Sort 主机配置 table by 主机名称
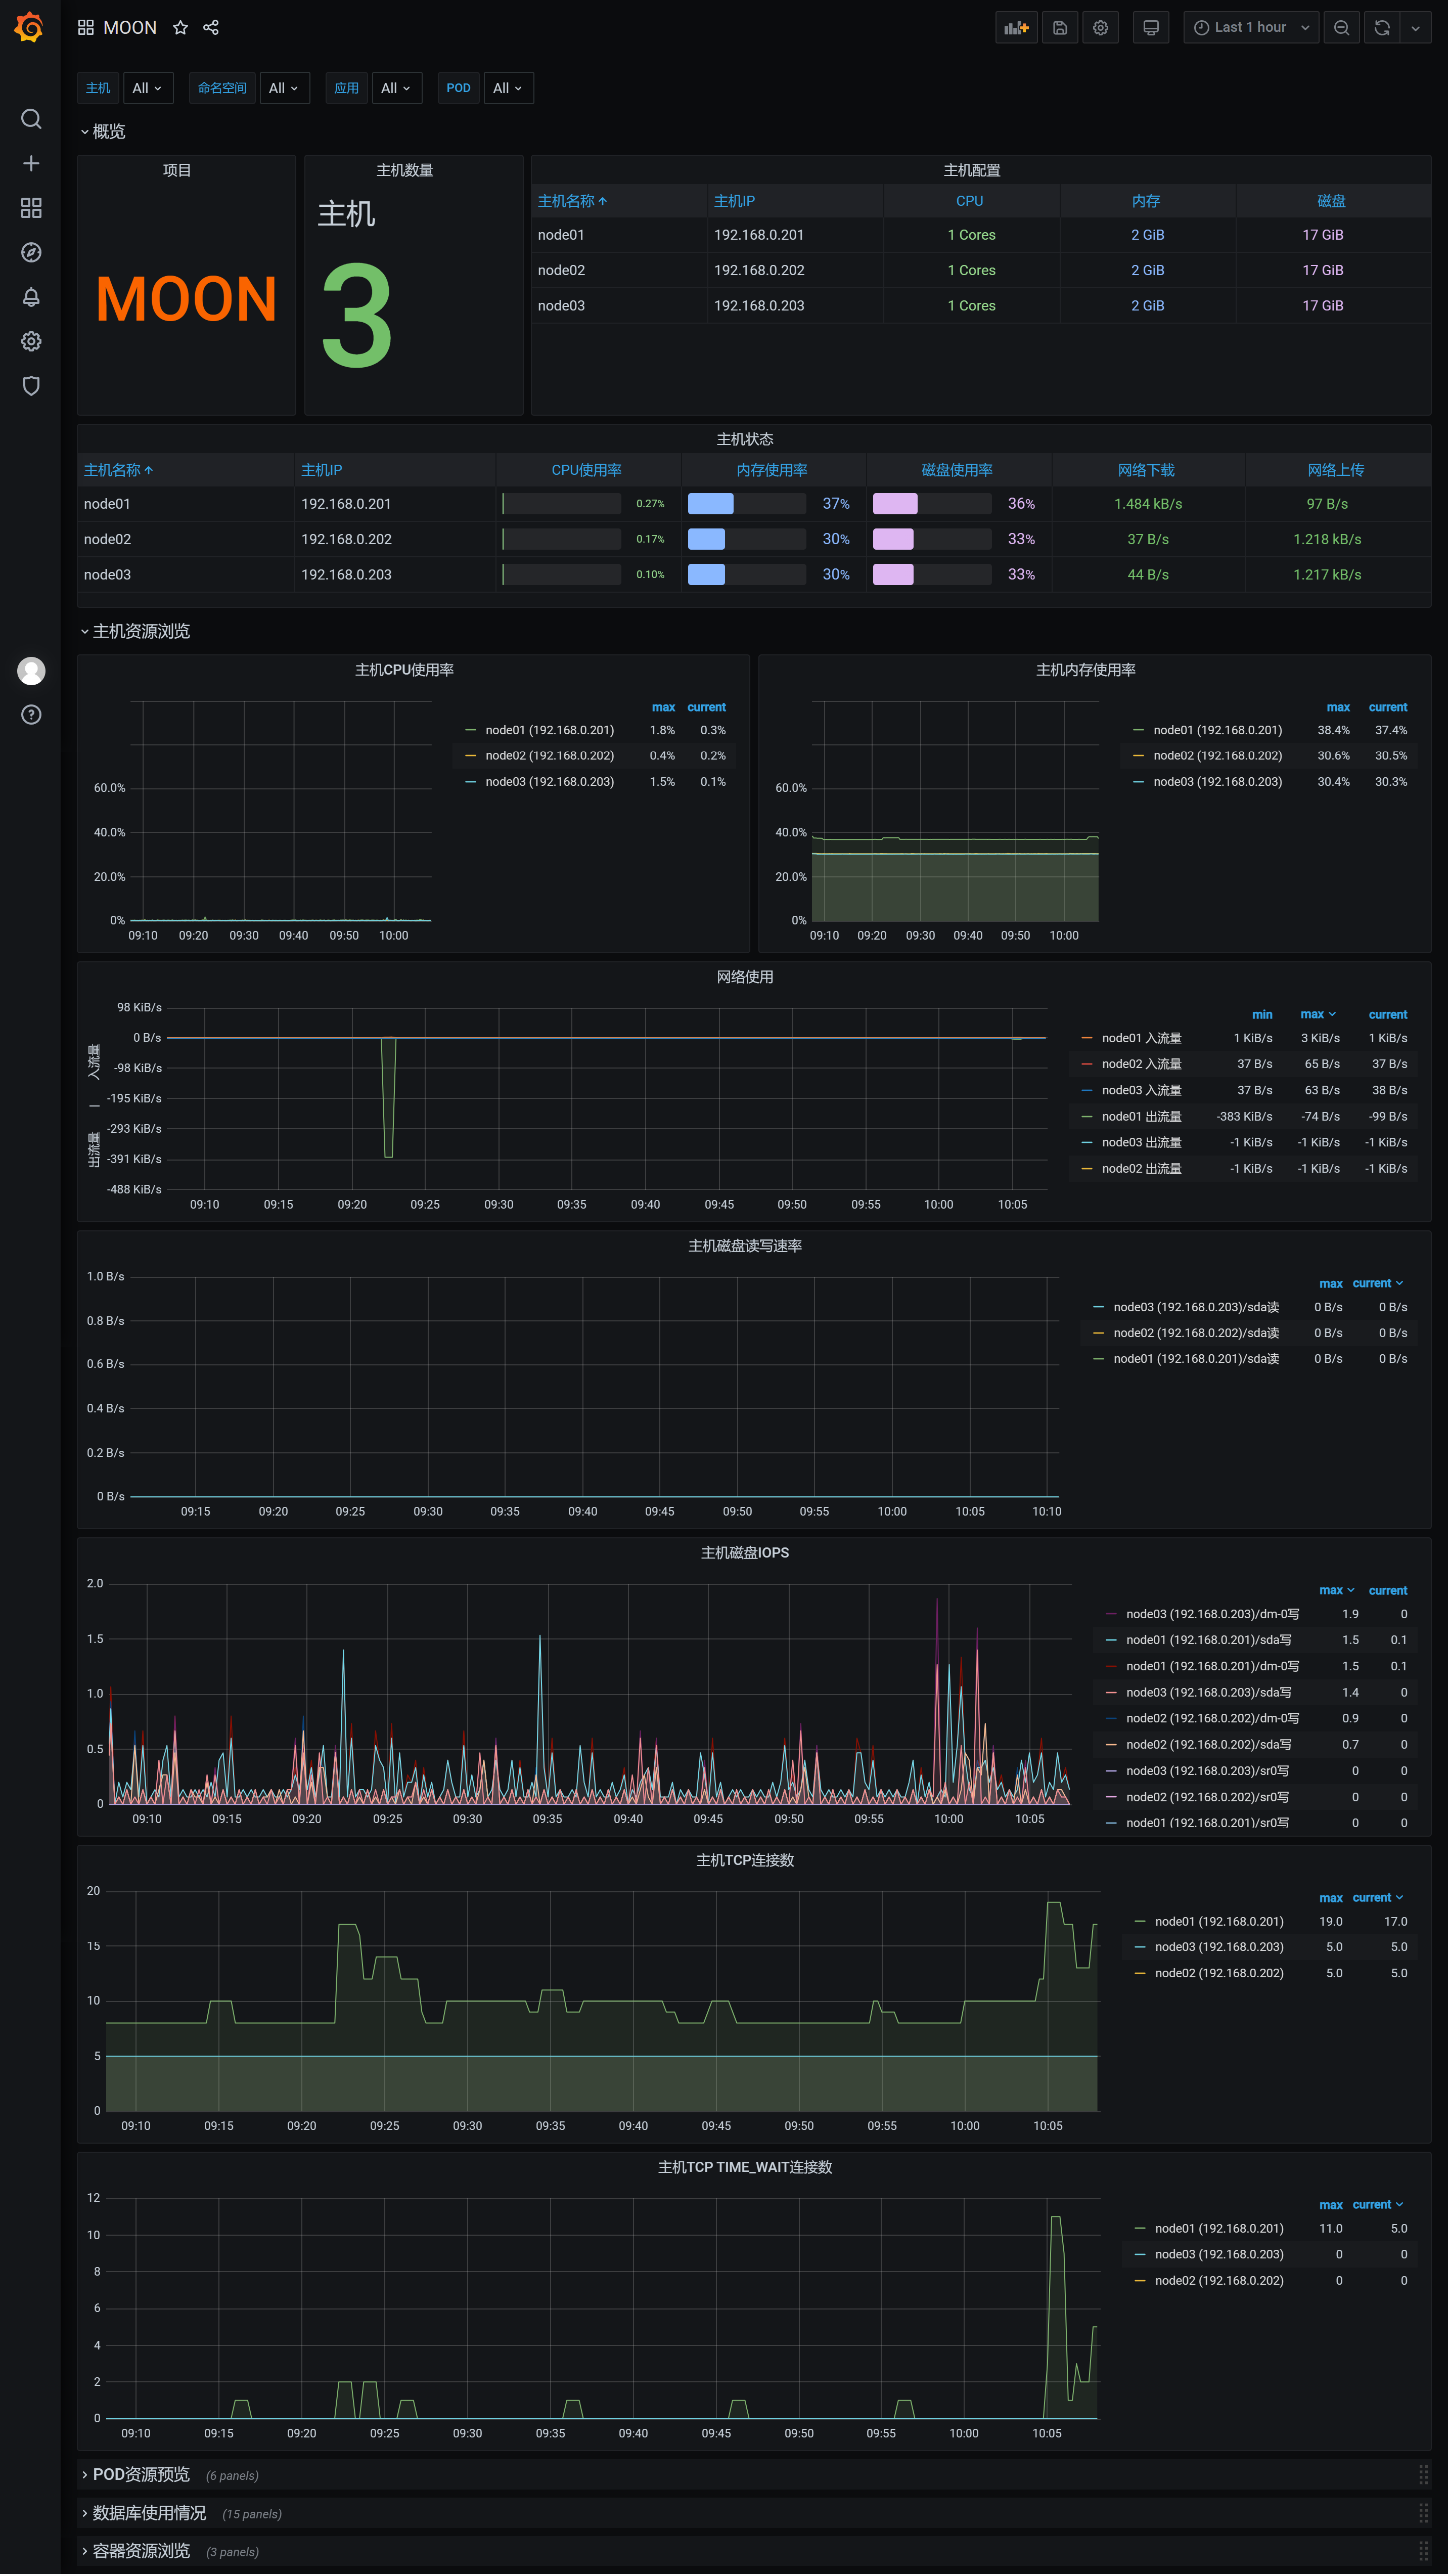The image size is (1448, 2576). pyautogui.click(x=572, y=201)
